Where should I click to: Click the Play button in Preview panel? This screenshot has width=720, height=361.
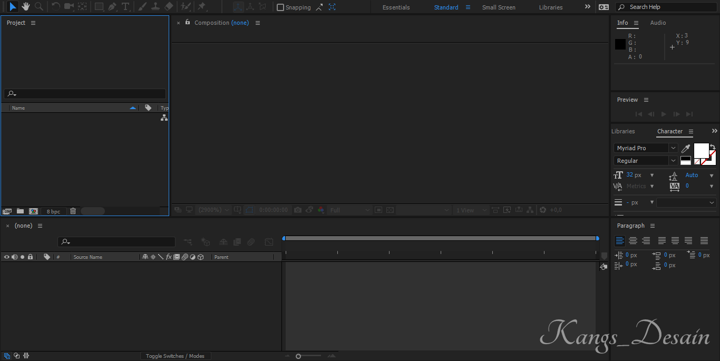coord(664,114)
